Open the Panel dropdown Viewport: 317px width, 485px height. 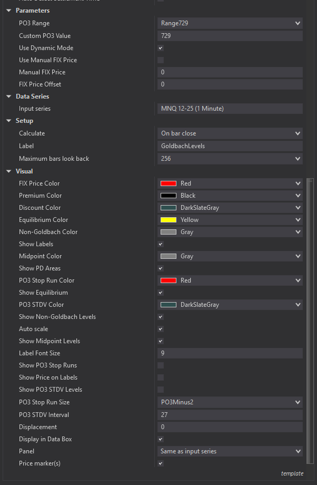tap(298, 451)
